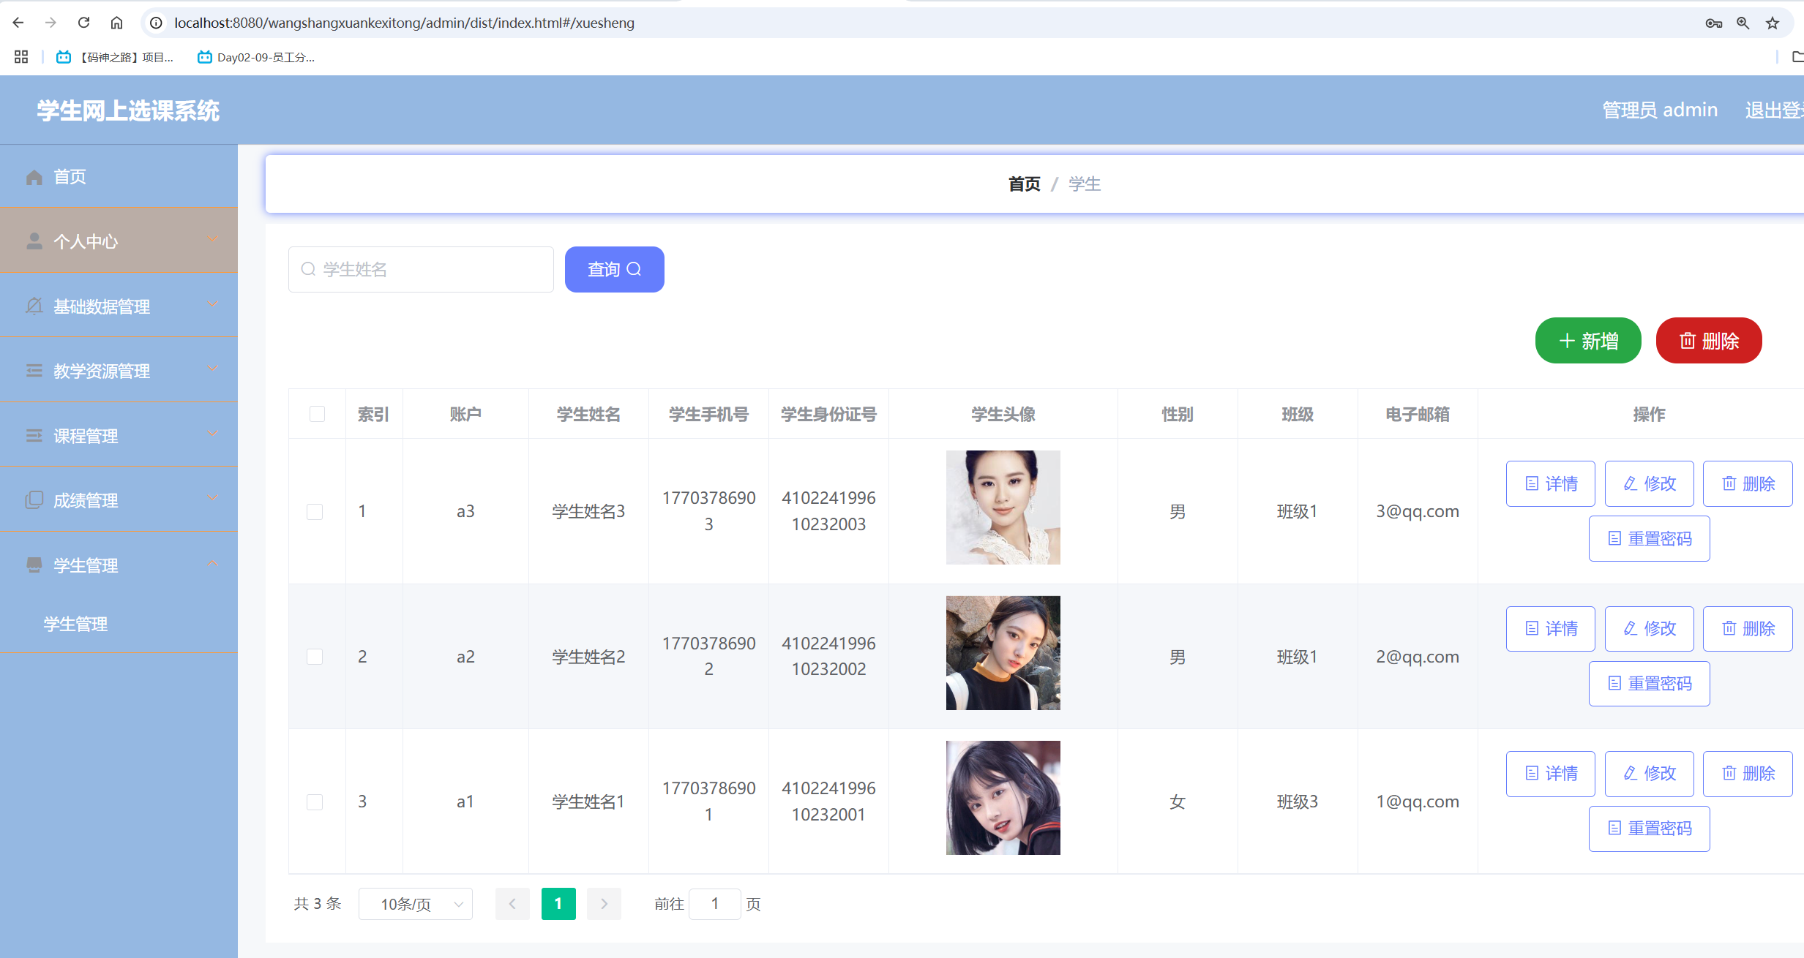Open the 教学资源管理 menu label
1804x958 pixels.
[102, 371]
